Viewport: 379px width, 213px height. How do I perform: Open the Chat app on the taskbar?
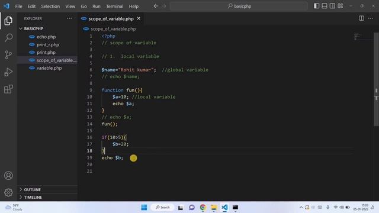pyautogui.click(x=192, y=207)
